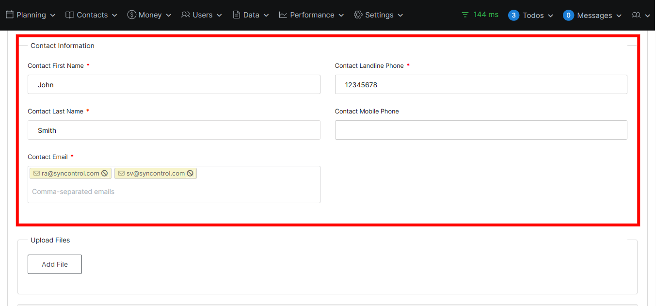Remove ra@syncontrol.com email tag
Viewport: 656px width, 306px height.
(105, 174)
